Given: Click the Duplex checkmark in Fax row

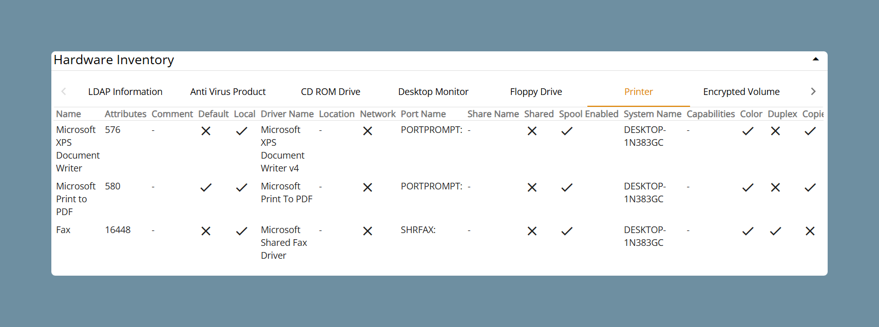Looking at the screenshot, I should click(x=775, y=231).
